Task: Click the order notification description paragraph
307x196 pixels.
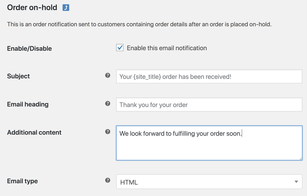Action: click(139, 25)
